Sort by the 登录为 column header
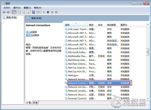Image resolution: width=151 pixels, height=110 pixels. coord(125,25)
